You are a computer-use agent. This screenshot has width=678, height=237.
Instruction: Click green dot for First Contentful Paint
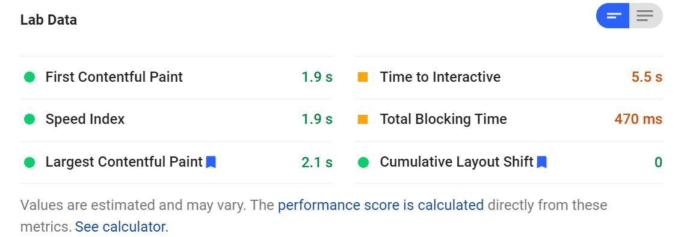tap(29, 78)
